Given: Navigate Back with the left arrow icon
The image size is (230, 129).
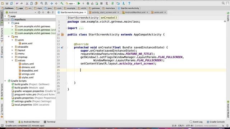Looking at the screenshot, I should pos(52,3).
